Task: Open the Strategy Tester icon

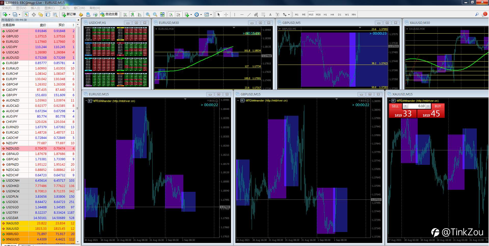Action: coord(55,15)
